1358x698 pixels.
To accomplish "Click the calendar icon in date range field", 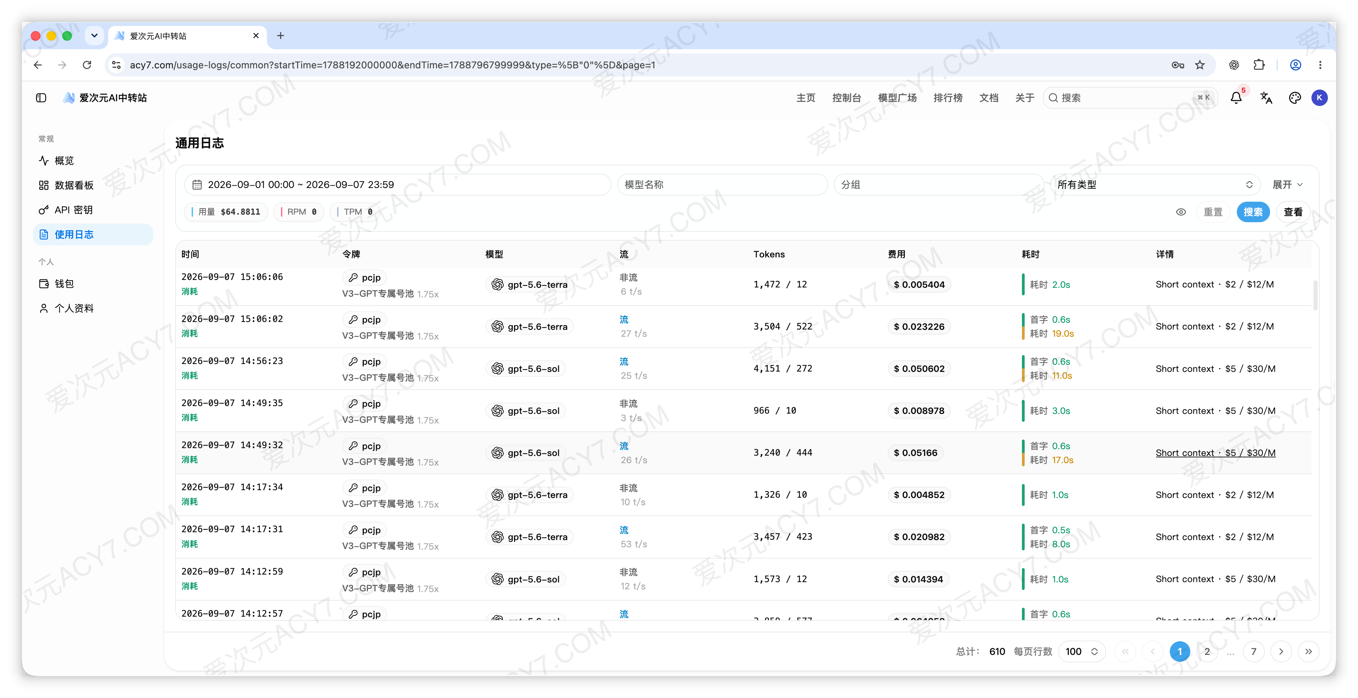I will [197, 185].
